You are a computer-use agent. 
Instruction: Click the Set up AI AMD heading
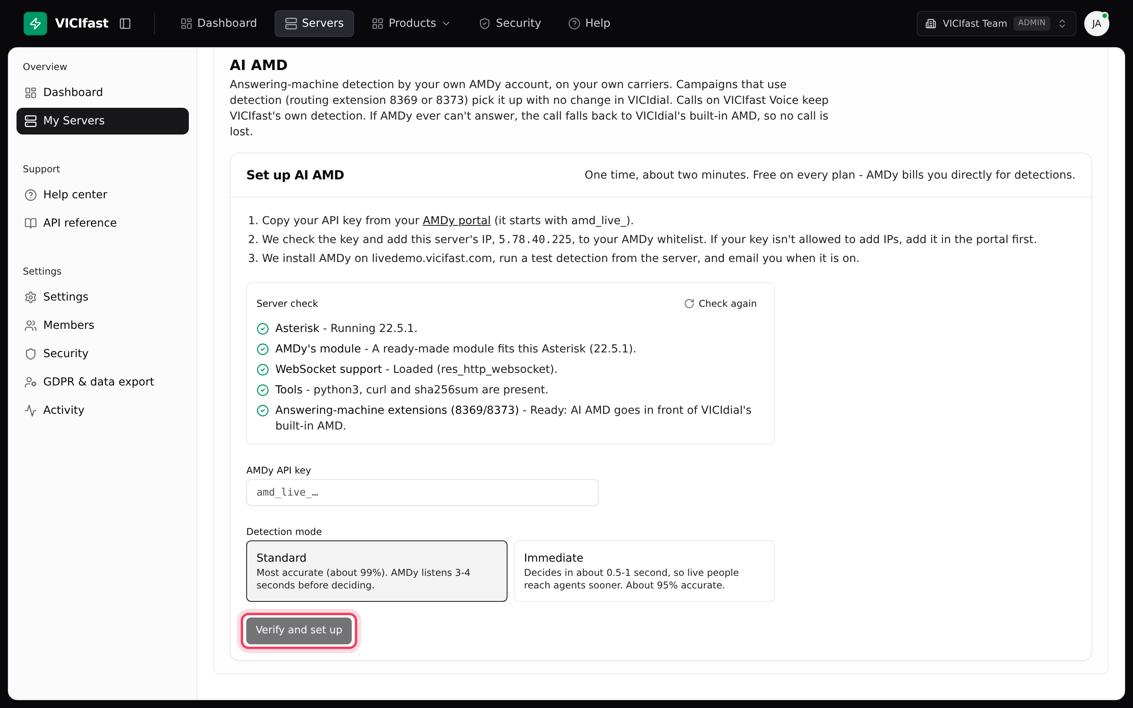[x=295, y=175]
